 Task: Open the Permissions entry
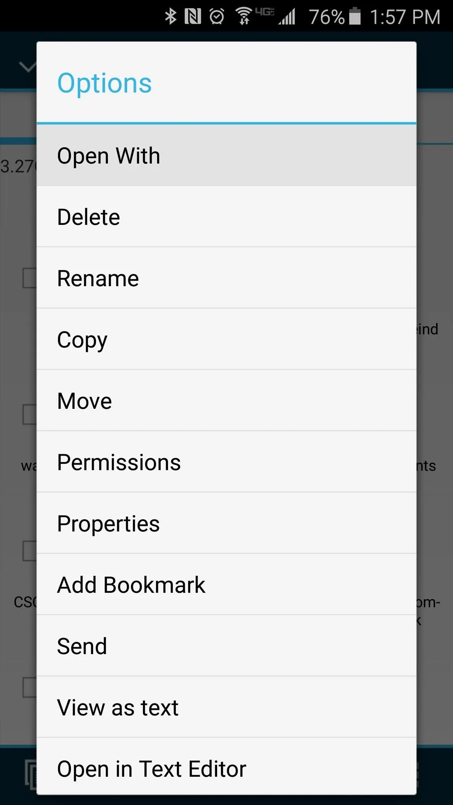coord(226,462)
